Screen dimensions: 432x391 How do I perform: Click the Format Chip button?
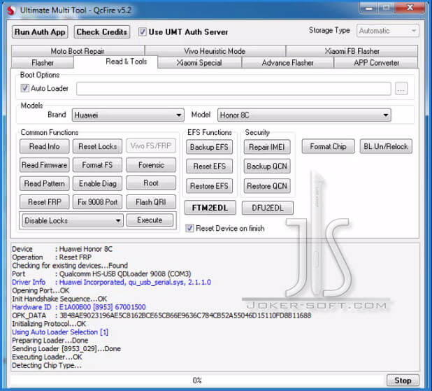point(328,146)
